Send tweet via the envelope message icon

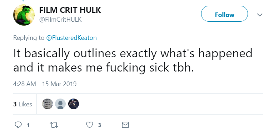[x=125, y=125]
